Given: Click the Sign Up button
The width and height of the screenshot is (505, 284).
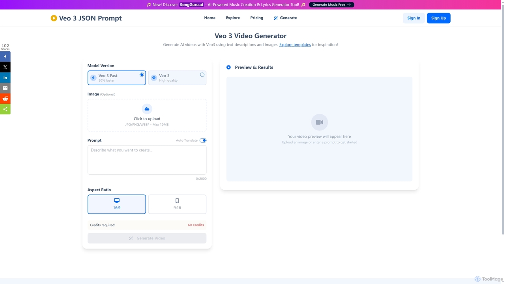Looking at the screenshot, I should 439,18.
